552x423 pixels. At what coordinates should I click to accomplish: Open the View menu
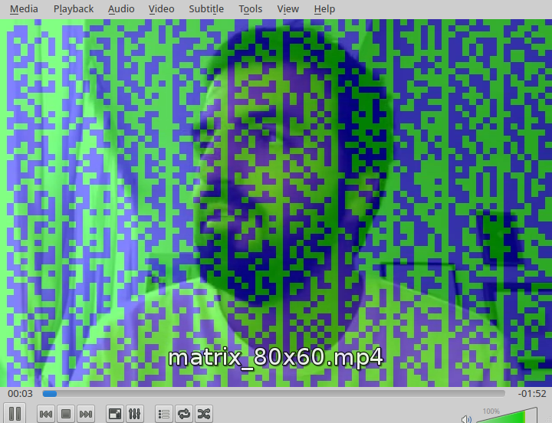point(288,8)
